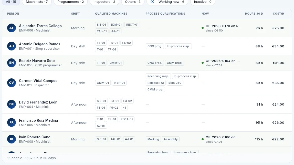Show people Working now · 6

167,2
